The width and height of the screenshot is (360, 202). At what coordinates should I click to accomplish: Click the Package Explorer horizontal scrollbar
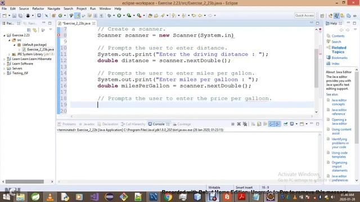25,182
